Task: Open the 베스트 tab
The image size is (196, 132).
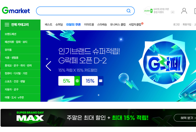Action: (x=49, y=24)
